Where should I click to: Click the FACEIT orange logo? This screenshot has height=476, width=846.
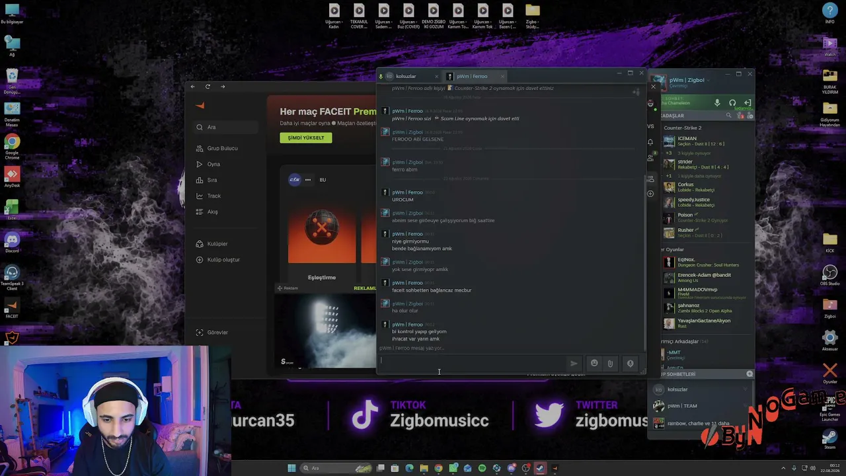click(x=200, y=105)
